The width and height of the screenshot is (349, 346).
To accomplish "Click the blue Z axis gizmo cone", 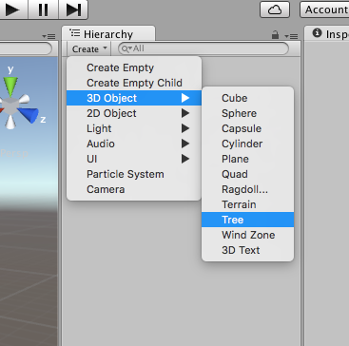I will tap(29, 114).
